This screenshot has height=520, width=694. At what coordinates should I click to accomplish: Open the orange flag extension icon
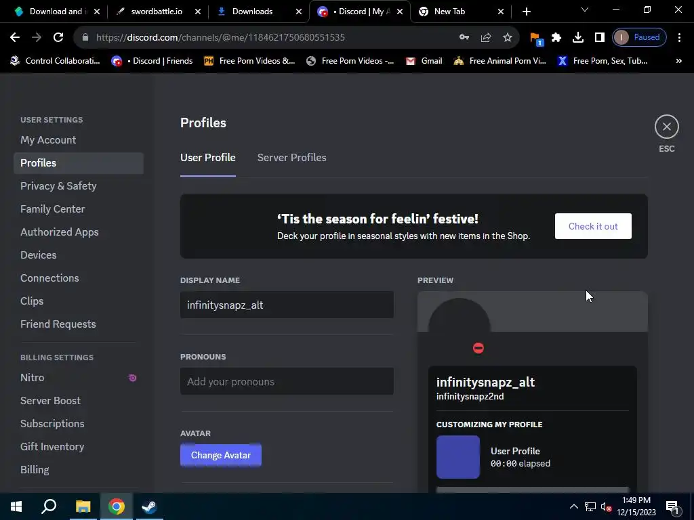point(536,39)
